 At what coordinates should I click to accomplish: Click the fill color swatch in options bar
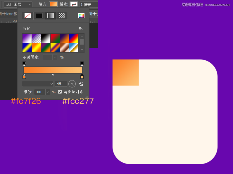(53, 4)
